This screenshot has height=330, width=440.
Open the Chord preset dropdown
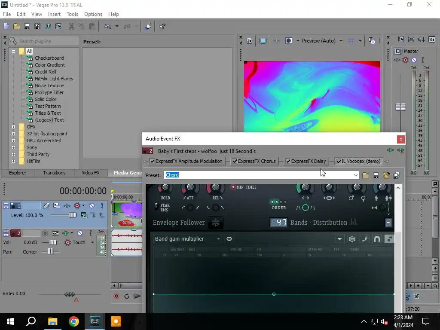click(355, 175)
